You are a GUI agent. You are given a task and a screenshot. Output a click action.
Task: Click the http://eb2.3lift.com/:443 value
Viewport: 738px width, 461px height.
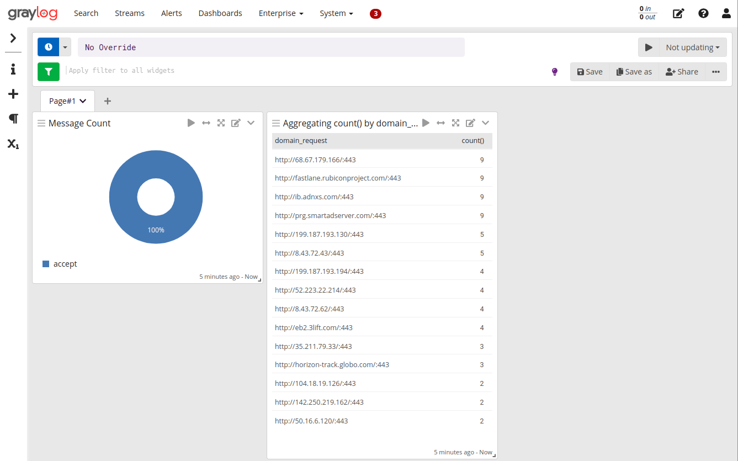[x=314, y=327]
